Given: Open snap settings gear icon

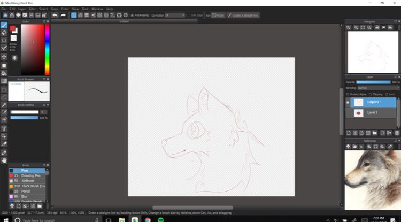Looking at the screenshot, I should click(x=126, y=16).
